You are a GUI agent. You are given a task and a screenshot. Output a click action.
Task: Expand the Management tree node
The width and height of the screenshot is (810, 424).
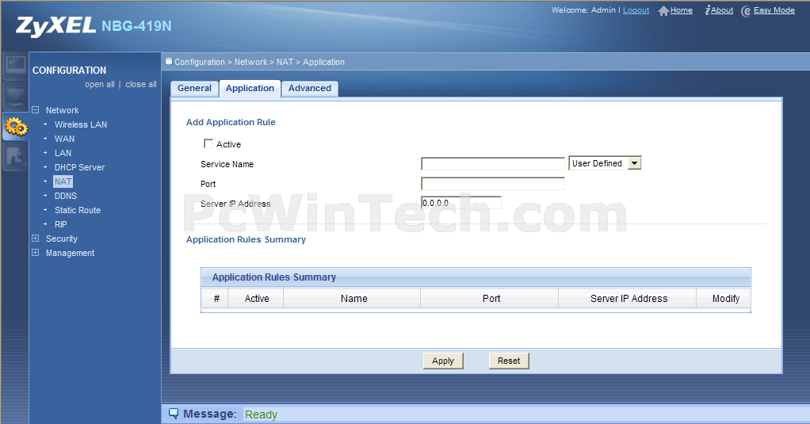[x=35, y=253]
